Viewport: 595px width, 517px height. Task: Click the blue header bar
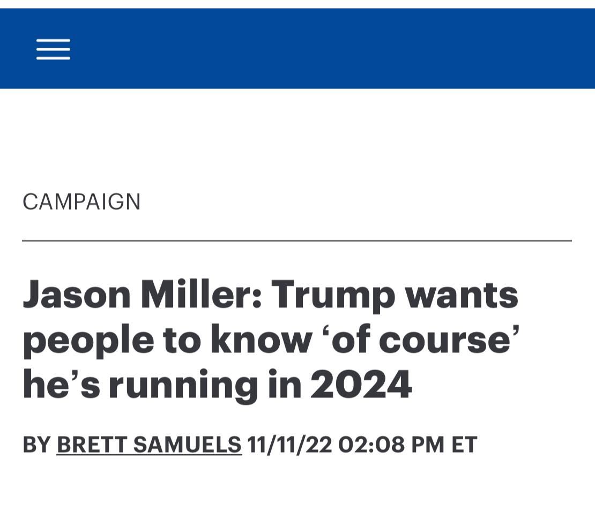(x=322, y=48)
